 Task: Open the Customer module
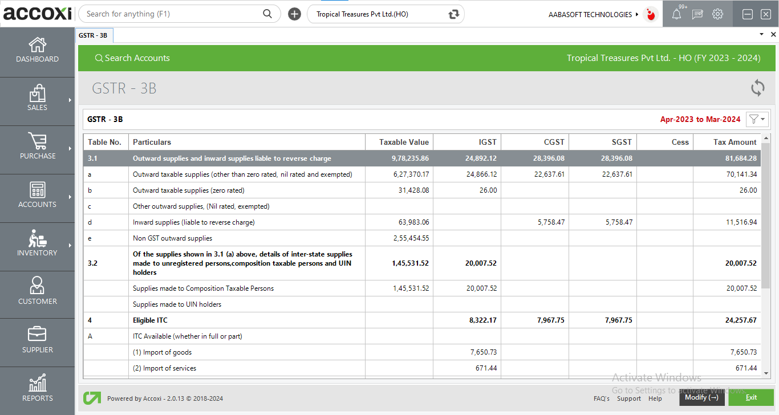[37, 293]
